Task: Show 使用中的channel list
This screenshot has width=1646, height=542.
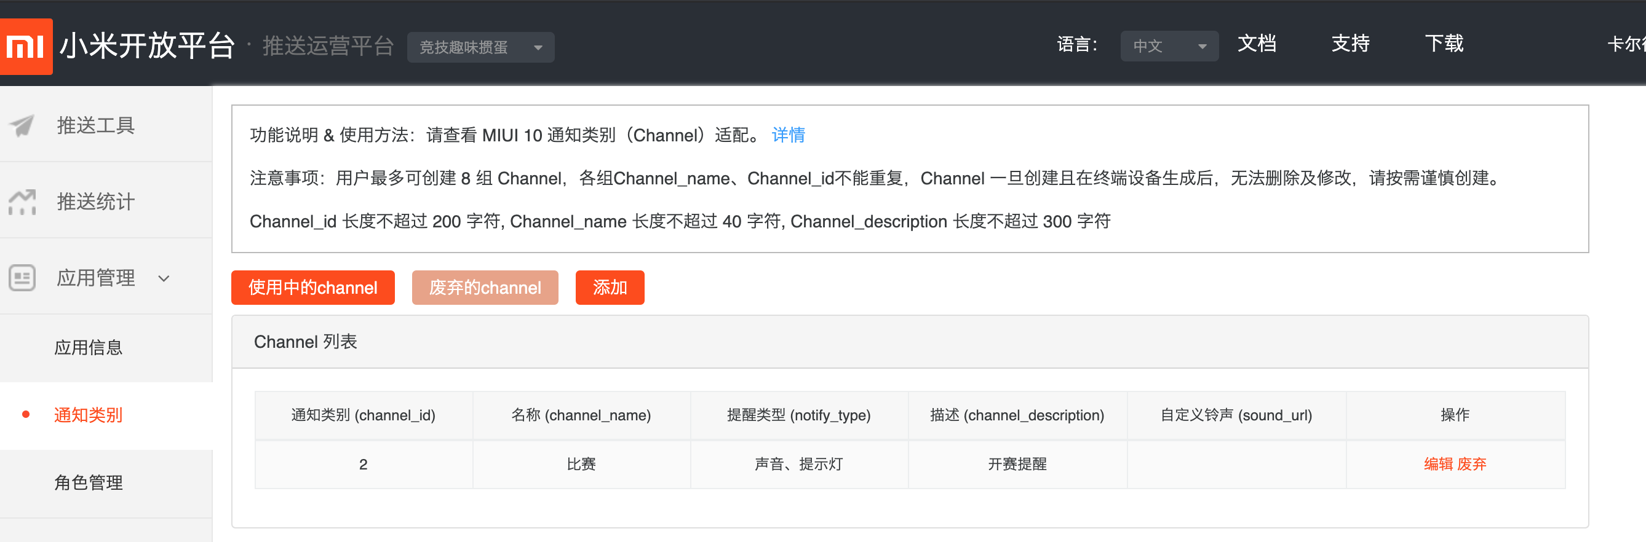Action: pyautogui.click(x=313, y=287)
